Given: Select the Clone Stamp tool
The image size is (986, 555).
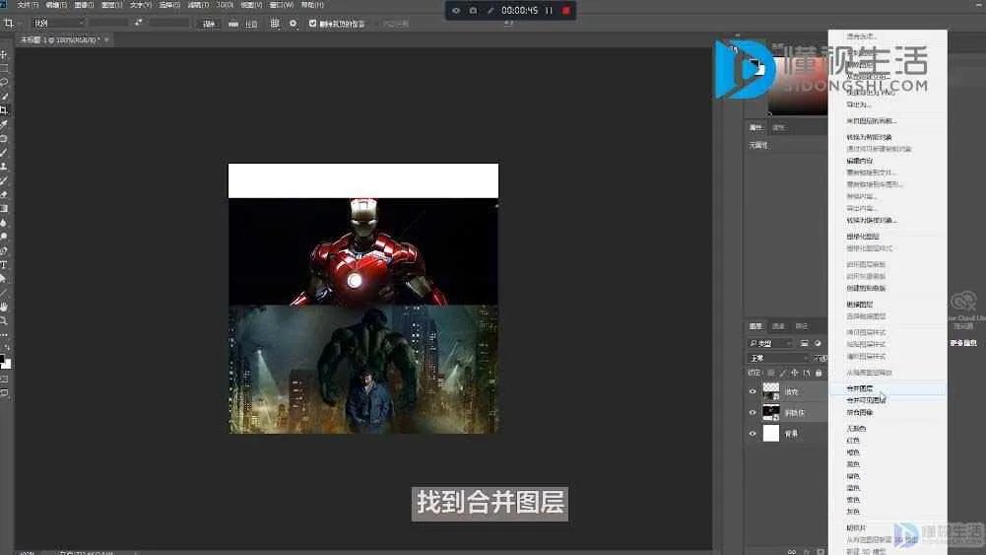Looking at the screenshot, I should 4,167.
